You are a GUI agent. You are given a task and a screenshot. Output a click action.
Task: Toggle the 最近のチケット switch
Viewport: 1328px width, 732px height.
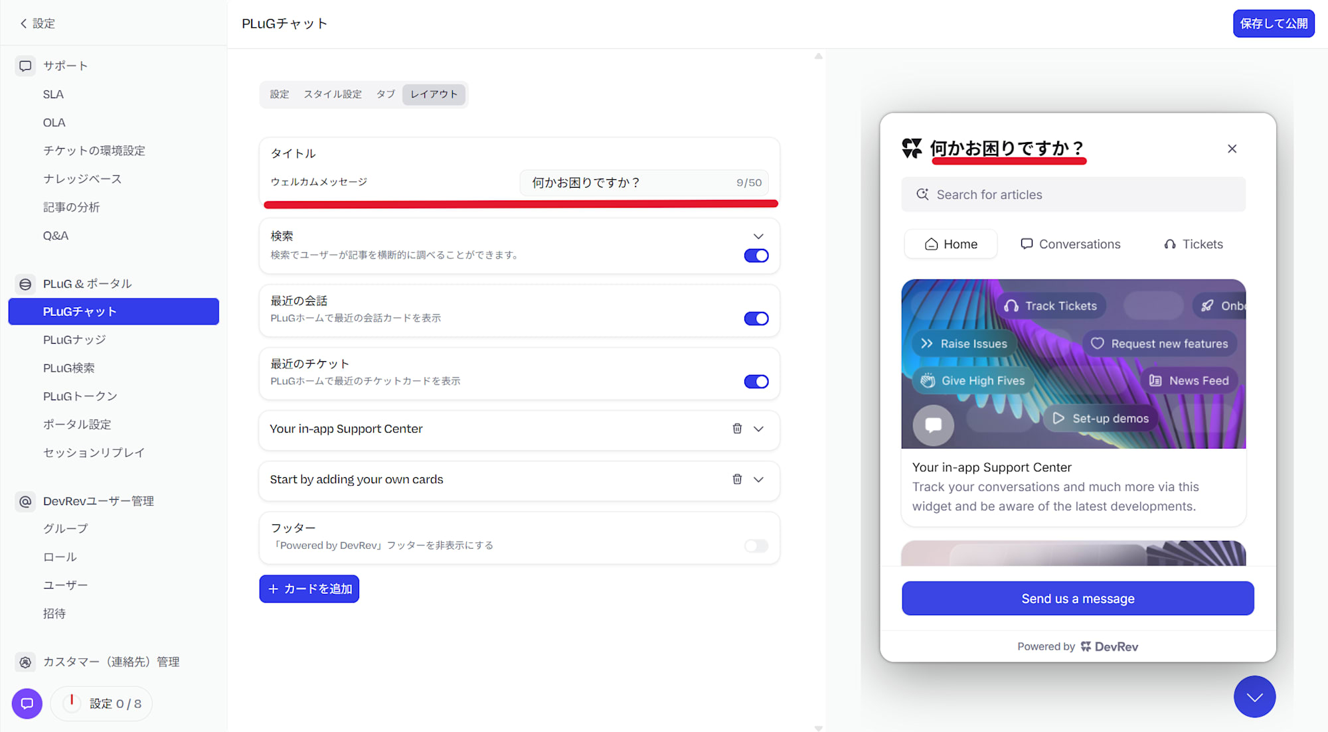(x=756, y=382)
